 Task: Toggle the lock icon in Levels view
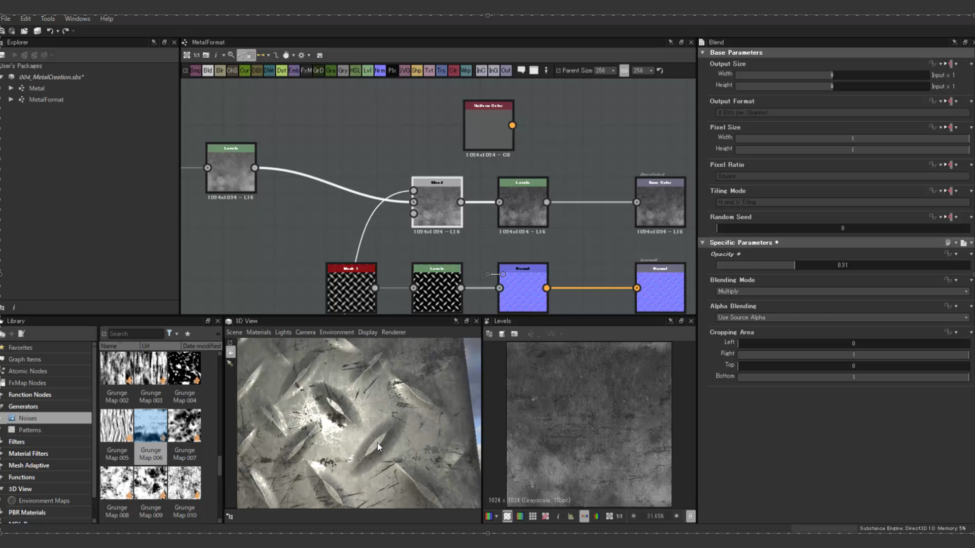690,516
